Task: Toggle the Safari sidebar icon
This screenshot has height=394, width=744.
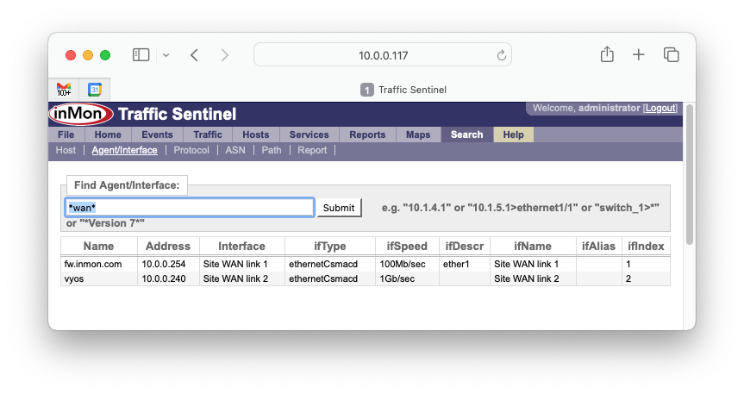Action: point(141,55)
